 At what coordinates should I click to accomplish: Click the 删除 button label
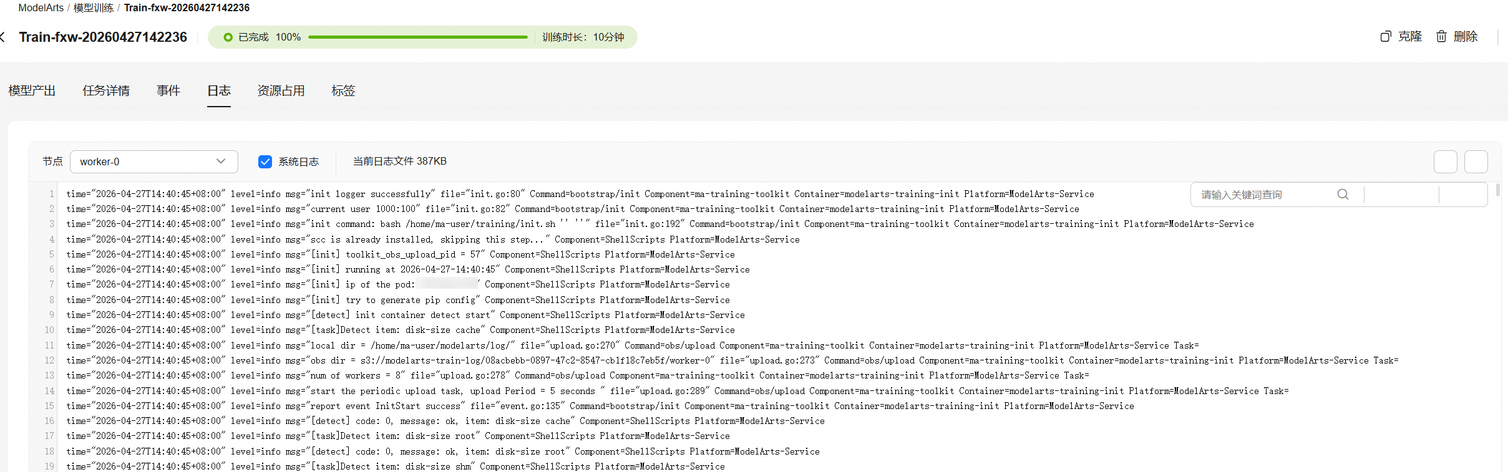[1466, 37]
